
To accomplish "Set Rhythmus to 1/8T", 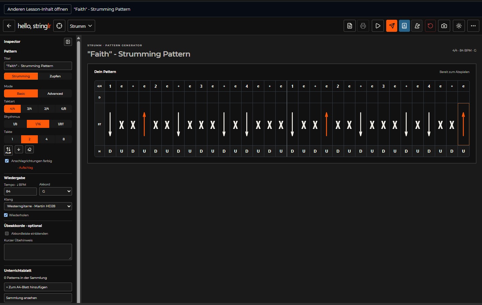I will tap(61, 124).
